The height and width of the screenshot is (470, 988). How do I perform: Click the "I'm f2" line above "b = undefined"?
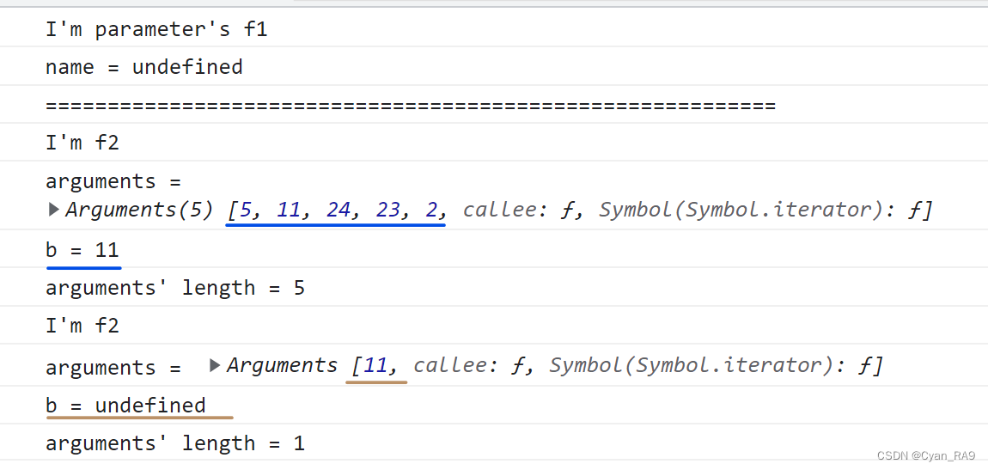point(82,326)
